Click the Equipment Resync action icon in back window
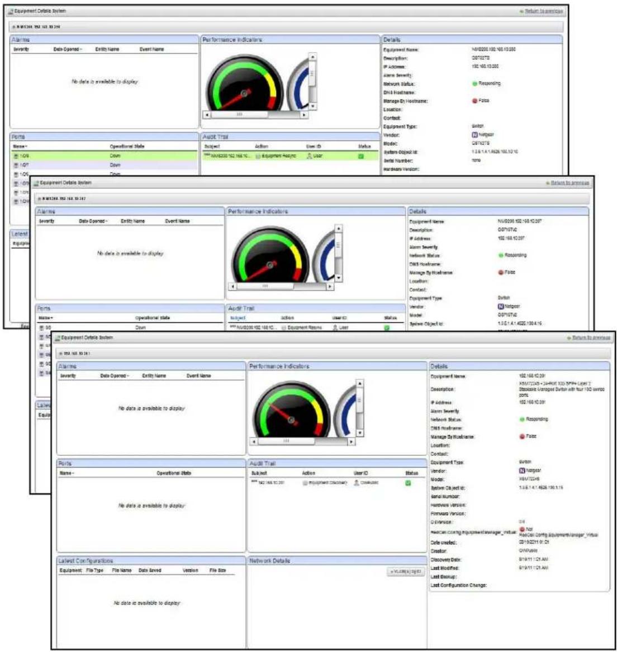Screen dimensions: 617x652 [x=258, y=156]
